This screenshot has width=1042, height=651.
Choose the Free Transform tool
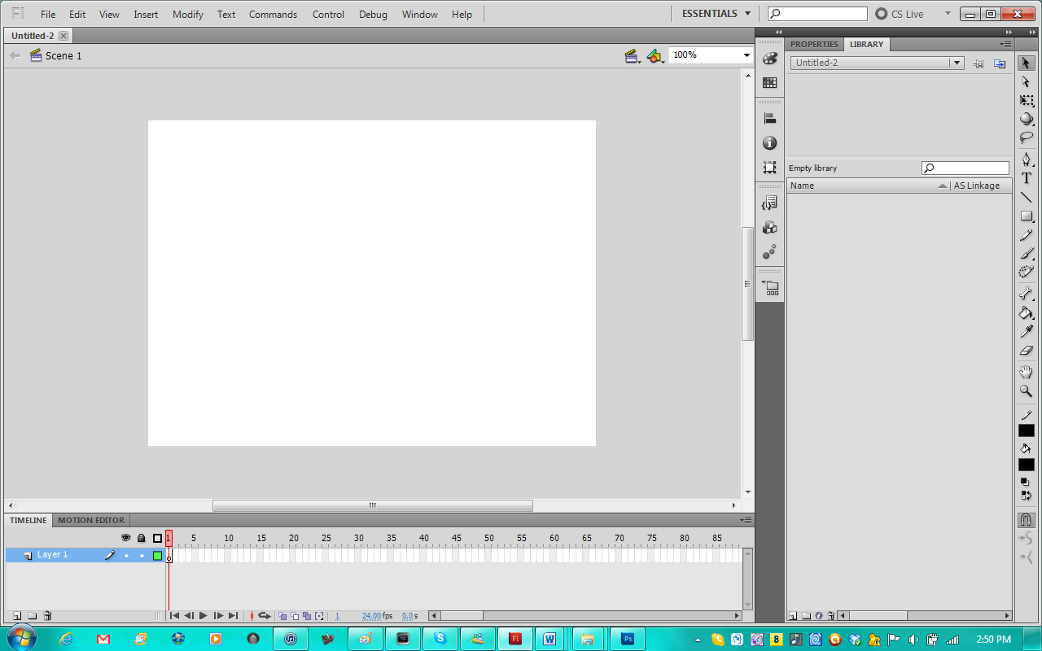click(1026, 101)
